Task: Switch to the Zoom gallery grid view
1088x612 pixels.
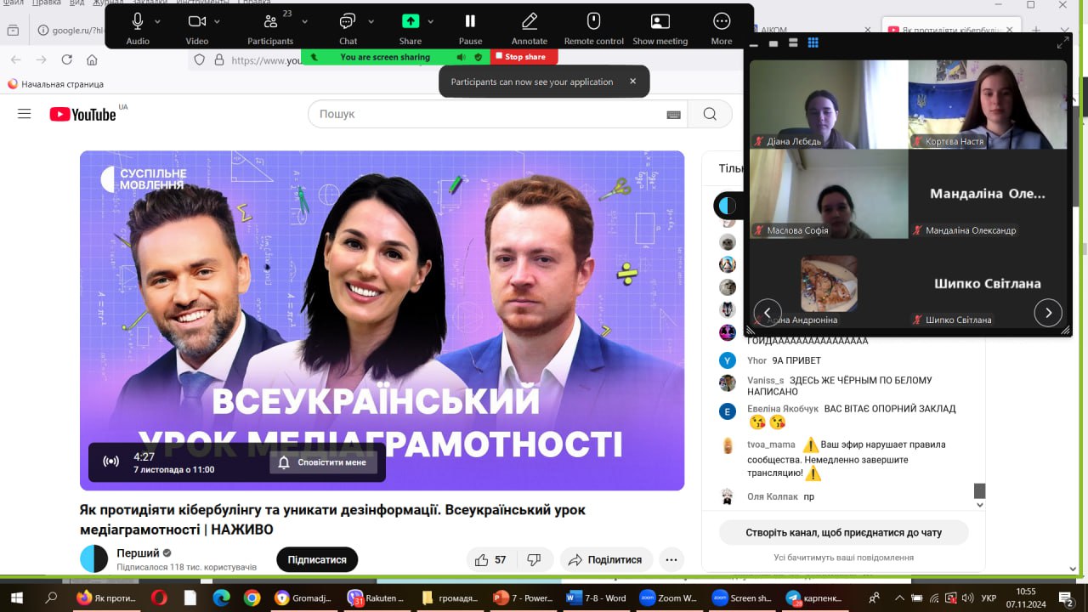Action: click(813, 43)
